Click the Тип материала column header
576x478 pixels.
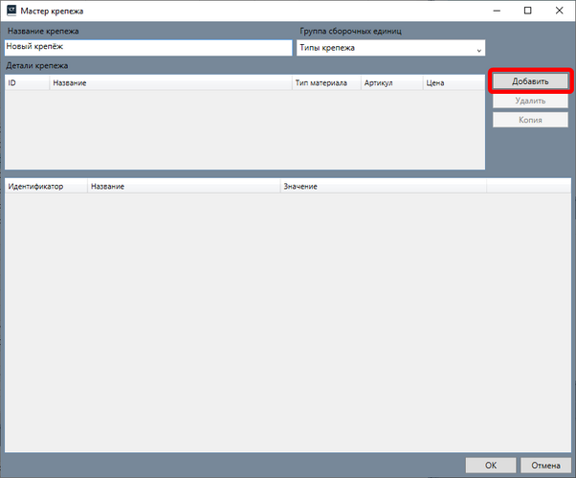coord(326,82)
